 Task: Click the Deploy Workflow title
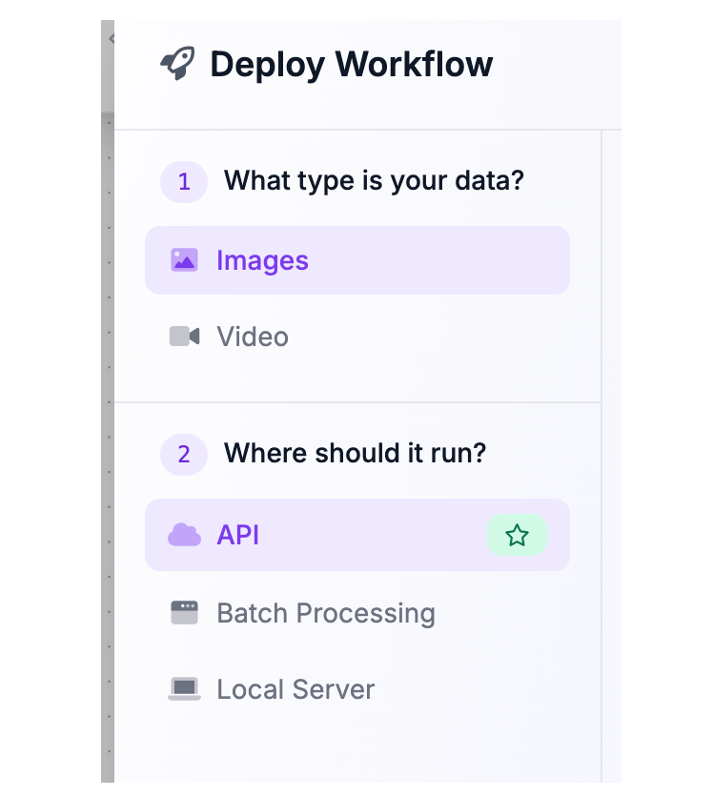[x=351, y=65]
